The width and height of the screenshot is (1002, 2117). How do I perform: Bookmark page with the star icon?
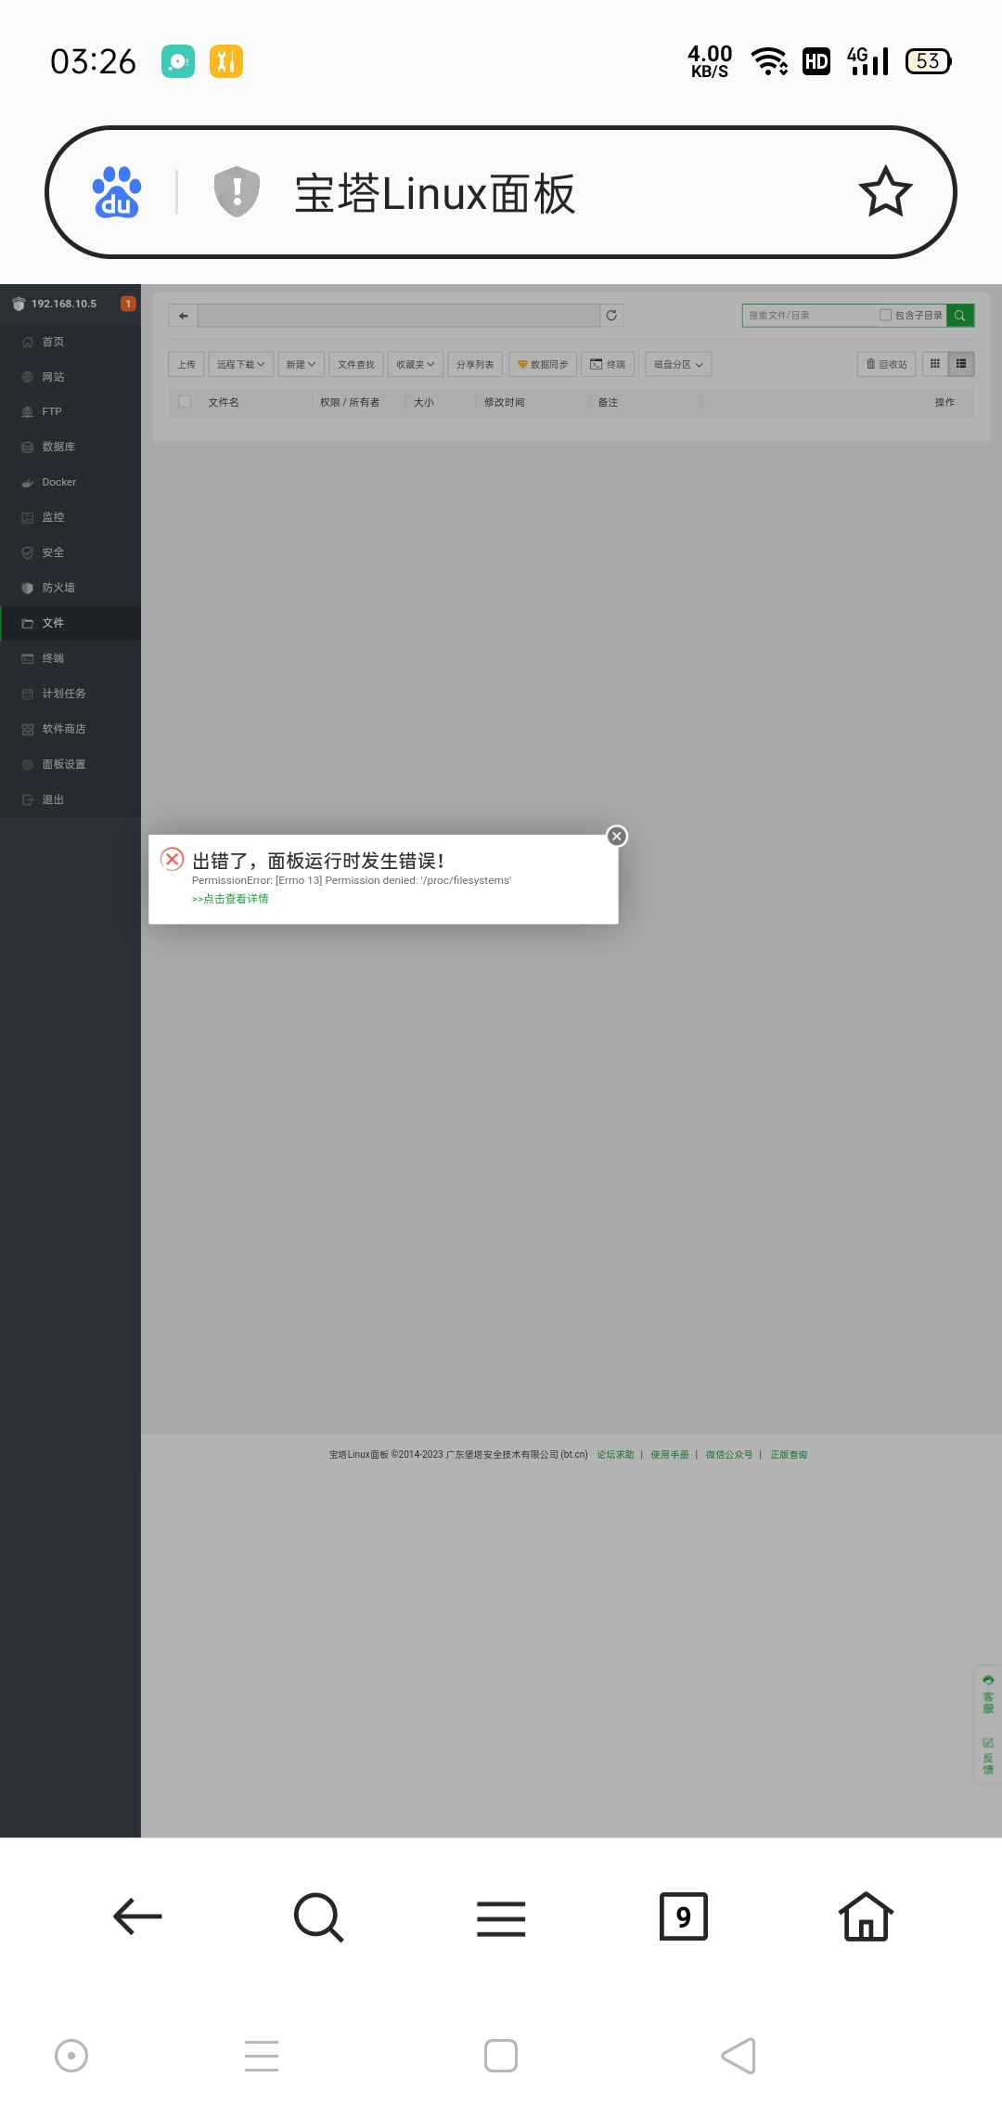tap(885, 192)
